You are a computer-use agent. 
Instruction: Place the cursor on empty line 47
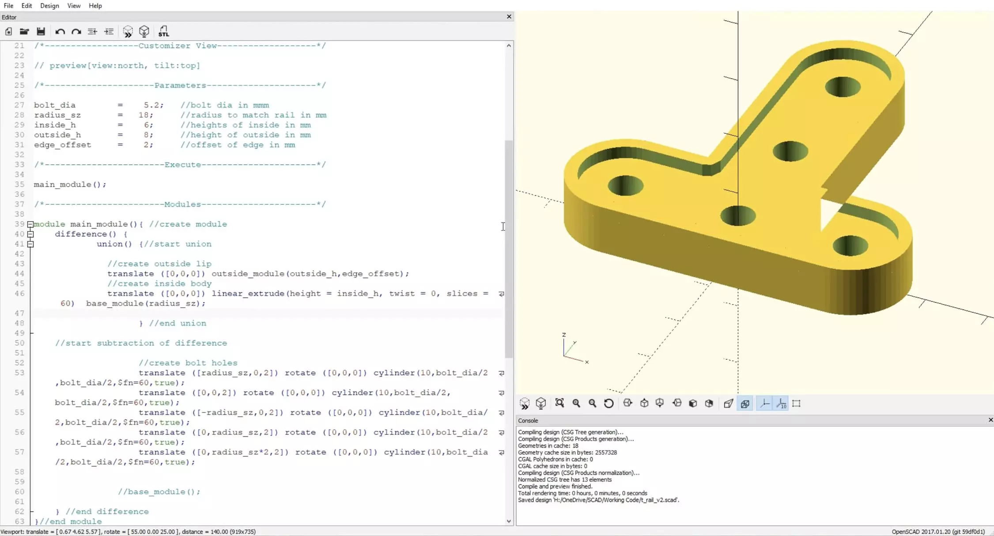click(x=268, y=313)
